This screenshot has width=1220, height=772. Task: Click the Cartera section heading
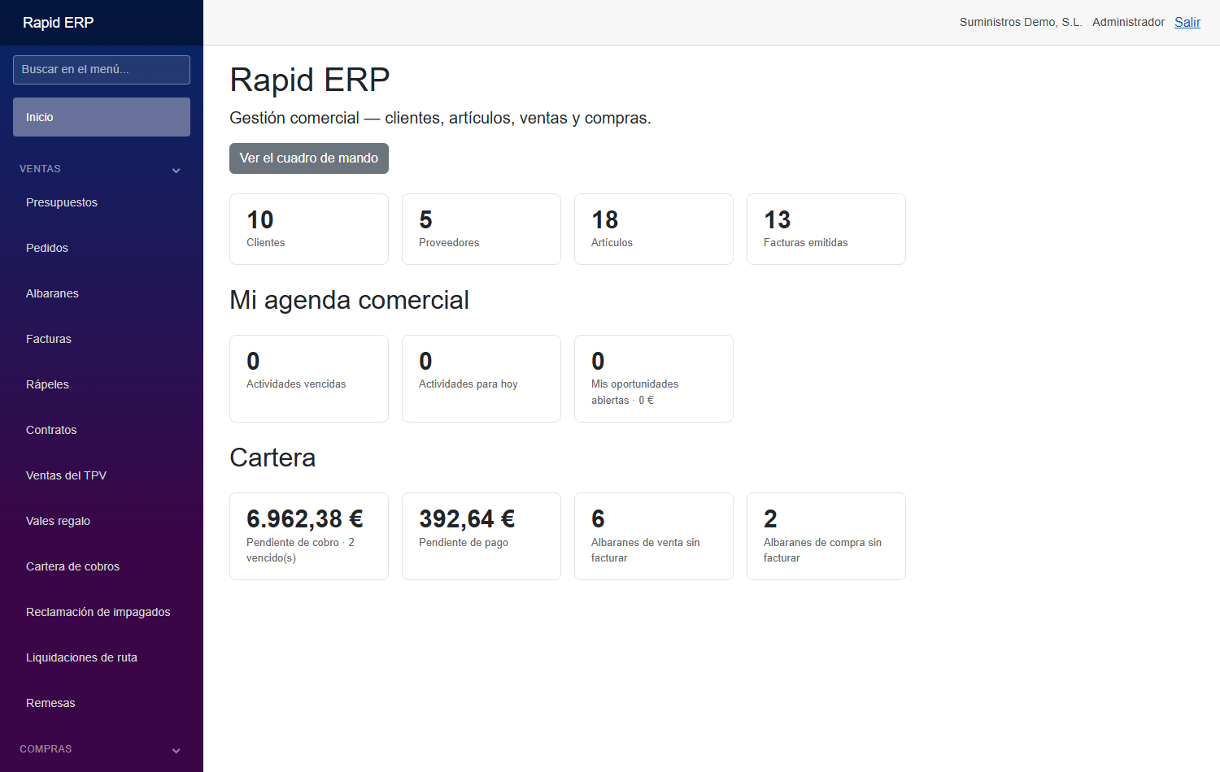(272, 458)
